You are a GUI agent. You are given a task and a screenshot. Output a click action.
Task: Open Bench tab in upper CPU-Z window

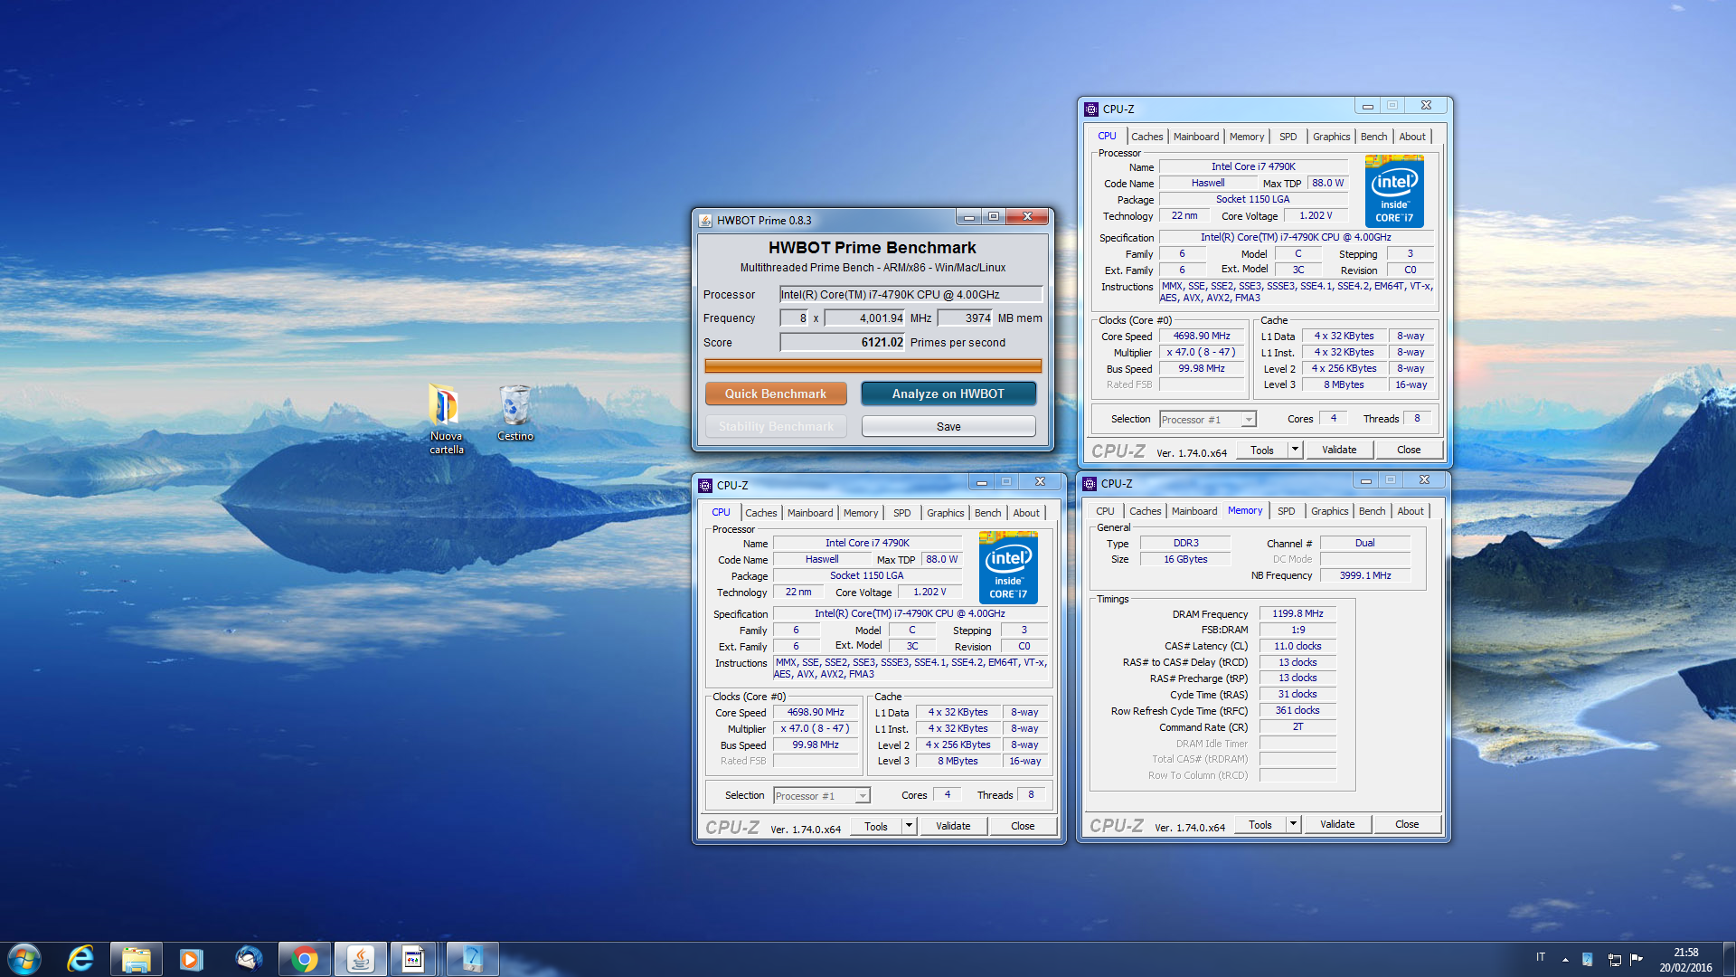pyautogui.click(x=1373, y=137)
